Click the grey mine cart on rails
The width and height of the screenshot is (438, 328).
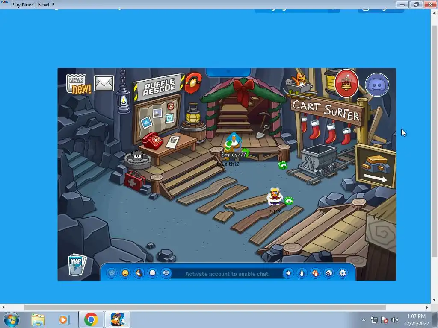319,160
